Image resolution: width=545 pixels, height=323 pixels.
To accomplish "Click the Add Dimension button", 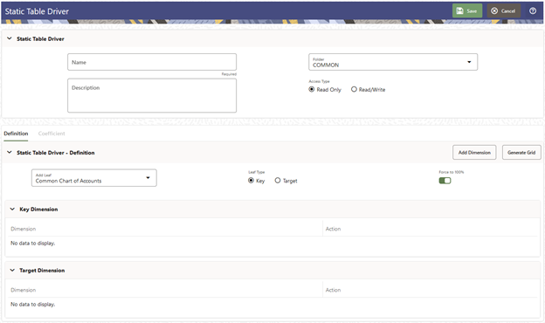I will click(474, 153).
